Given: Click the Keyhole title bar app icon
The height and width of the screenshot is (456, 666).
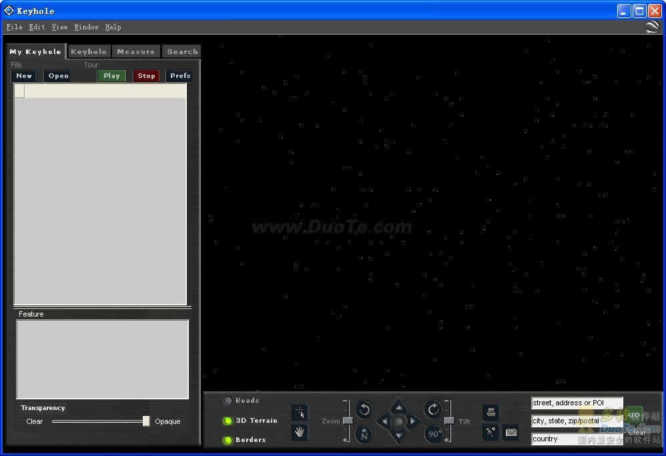Looking at the screenshot, I should 9,11.
